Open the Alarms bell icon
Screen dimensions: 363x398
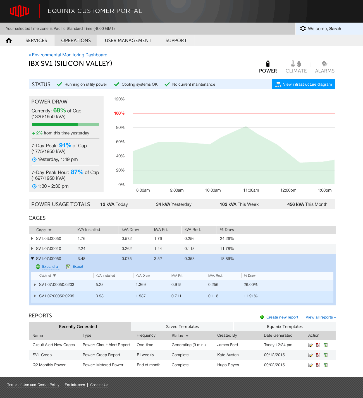point(324,64)
